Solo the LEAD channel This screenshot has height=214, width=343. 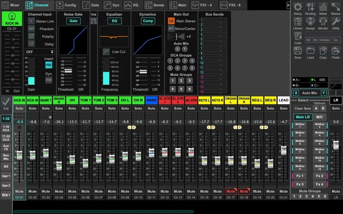click(283, 108)
